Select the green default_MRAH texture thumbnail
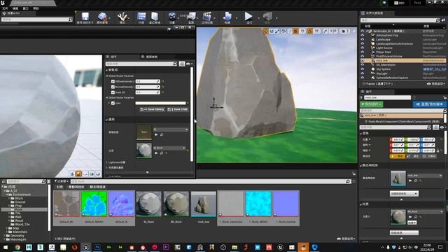The width and height of the screenshot is (448, 252). [94, 204]
